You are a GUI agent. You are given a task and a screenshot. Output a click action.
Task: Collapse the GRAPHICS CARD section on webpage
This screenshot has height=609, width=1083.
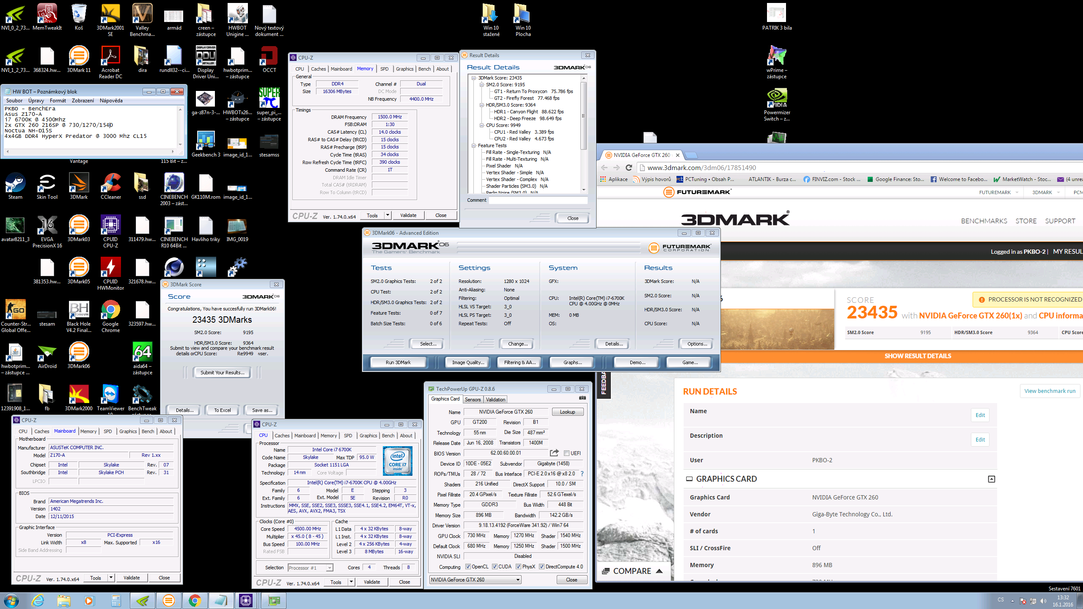point(991,479)
